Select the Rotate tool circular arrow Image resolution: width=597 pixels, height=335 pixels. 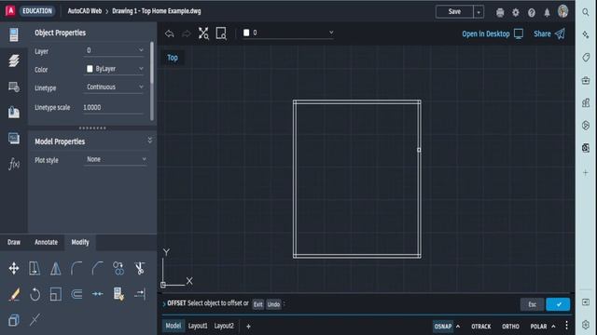pyautogui.click(x=35, y=294)
